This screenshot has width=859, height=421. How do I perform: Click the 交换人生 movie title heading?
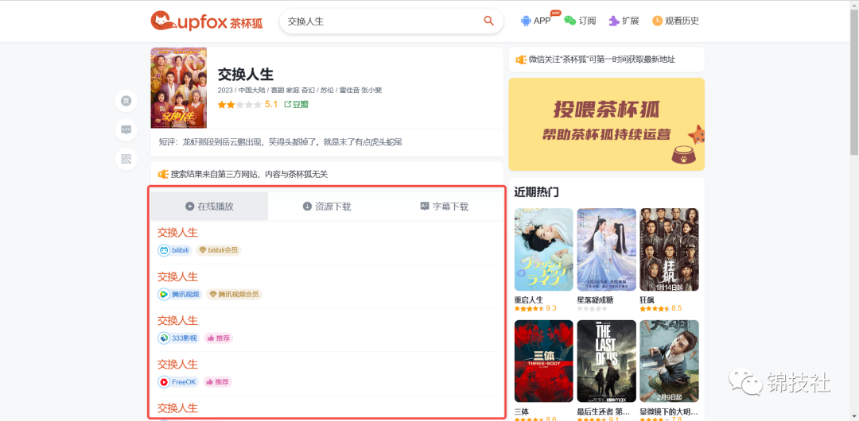click(x=246, y=74)
